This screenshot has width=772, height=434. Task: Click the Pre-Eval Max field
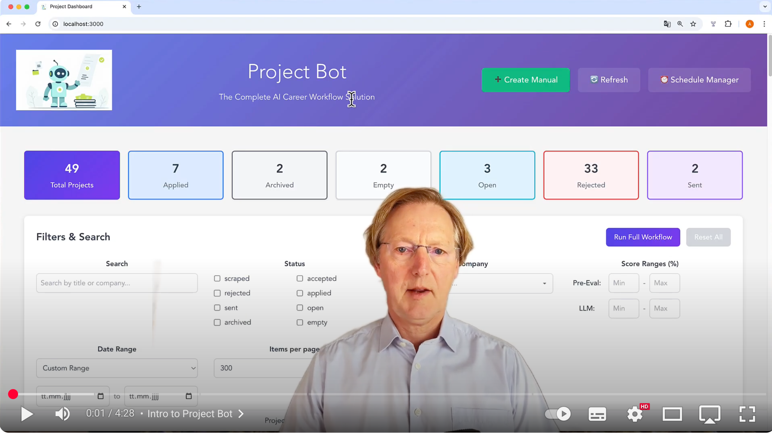(x=665, y=283)
